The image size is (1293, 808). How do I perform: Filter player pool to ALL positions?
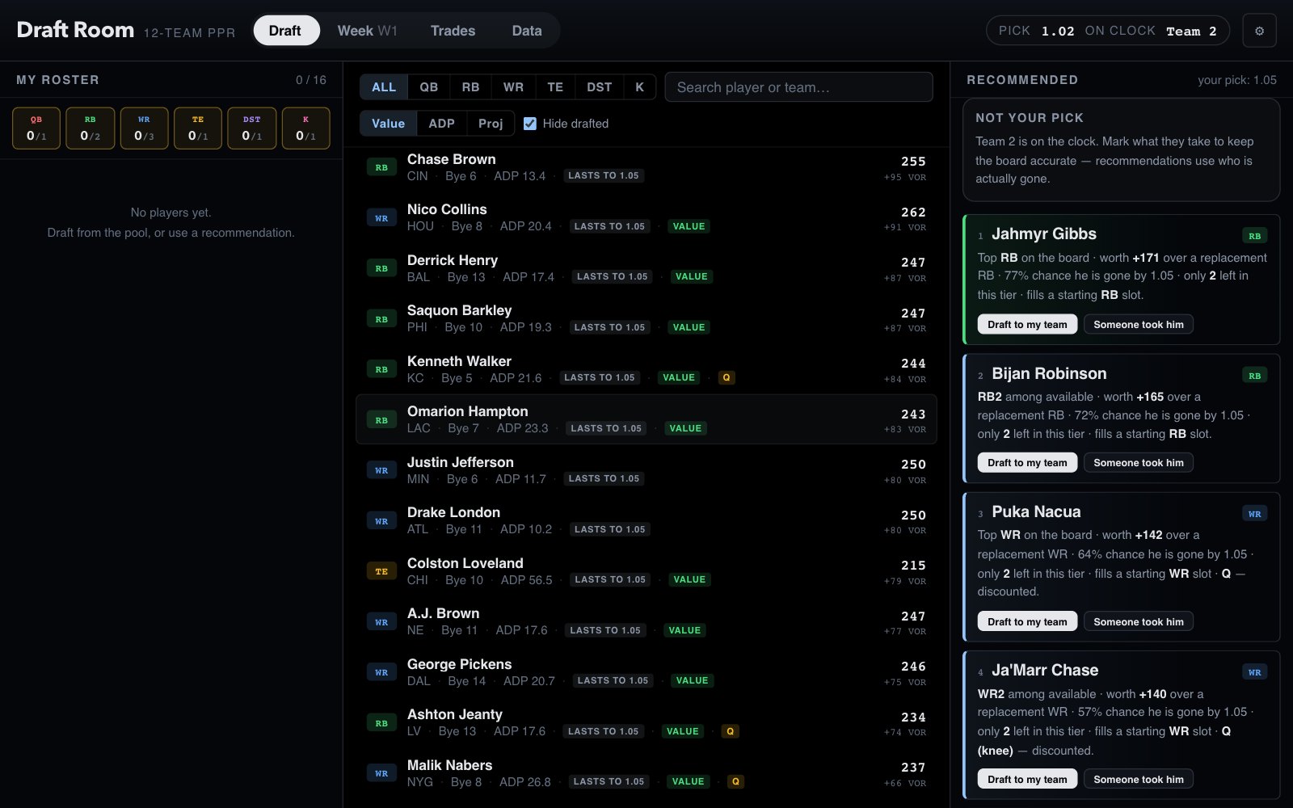[x=384, y=87]
